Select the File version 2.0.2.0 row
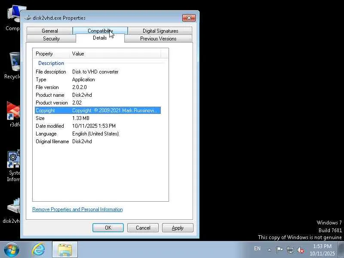Image resolution: width=344 pixels, height=258 pixels. click(x=98, y=87)
